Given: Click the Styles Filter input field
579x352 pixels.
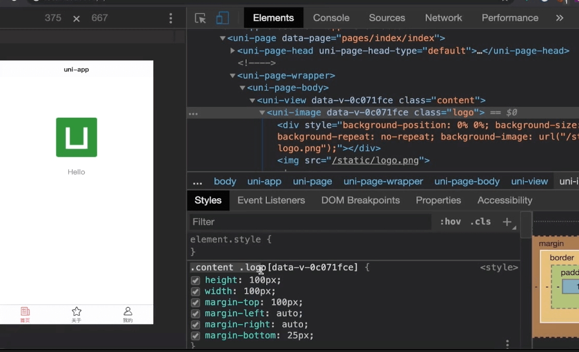Looking at the screenshot, I should point(310,222).
